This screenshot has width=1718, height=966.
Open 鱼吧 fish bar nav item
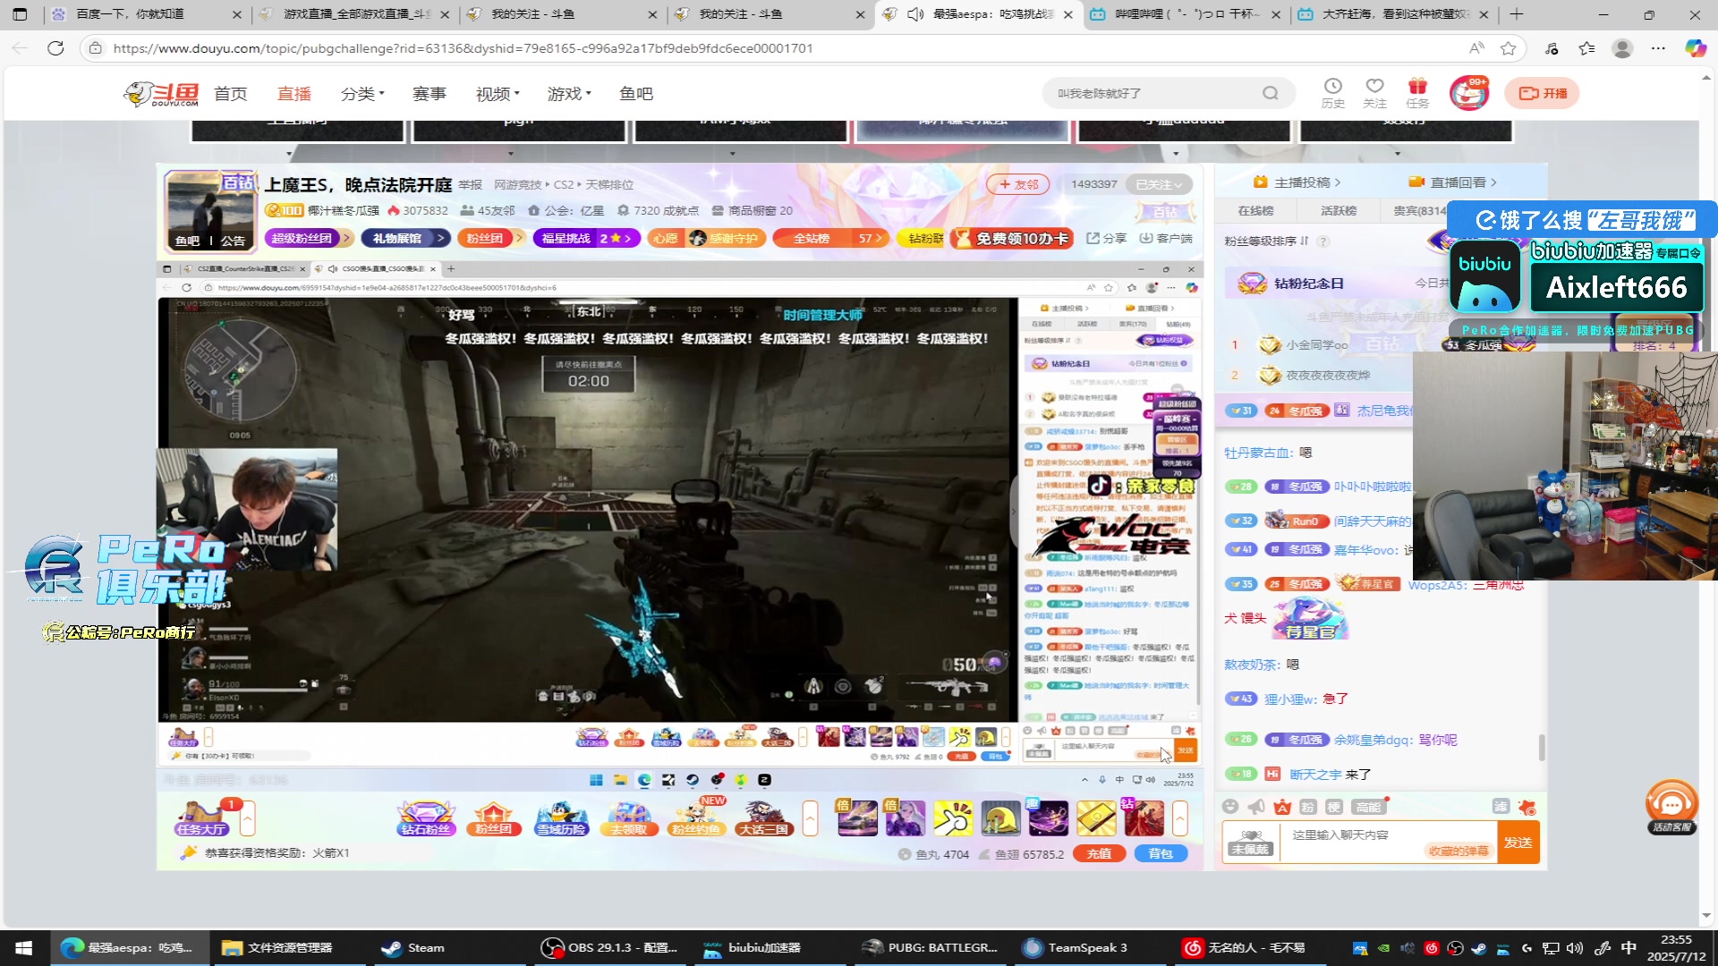(x=636, y=94)
